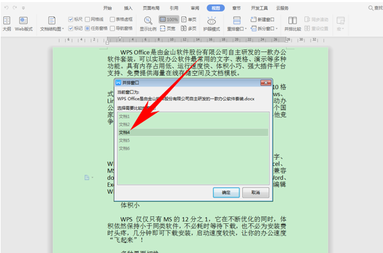Select 文档2 in the compare list
Viewport: 383px width, 253px height.
click(x=193, y=124)
